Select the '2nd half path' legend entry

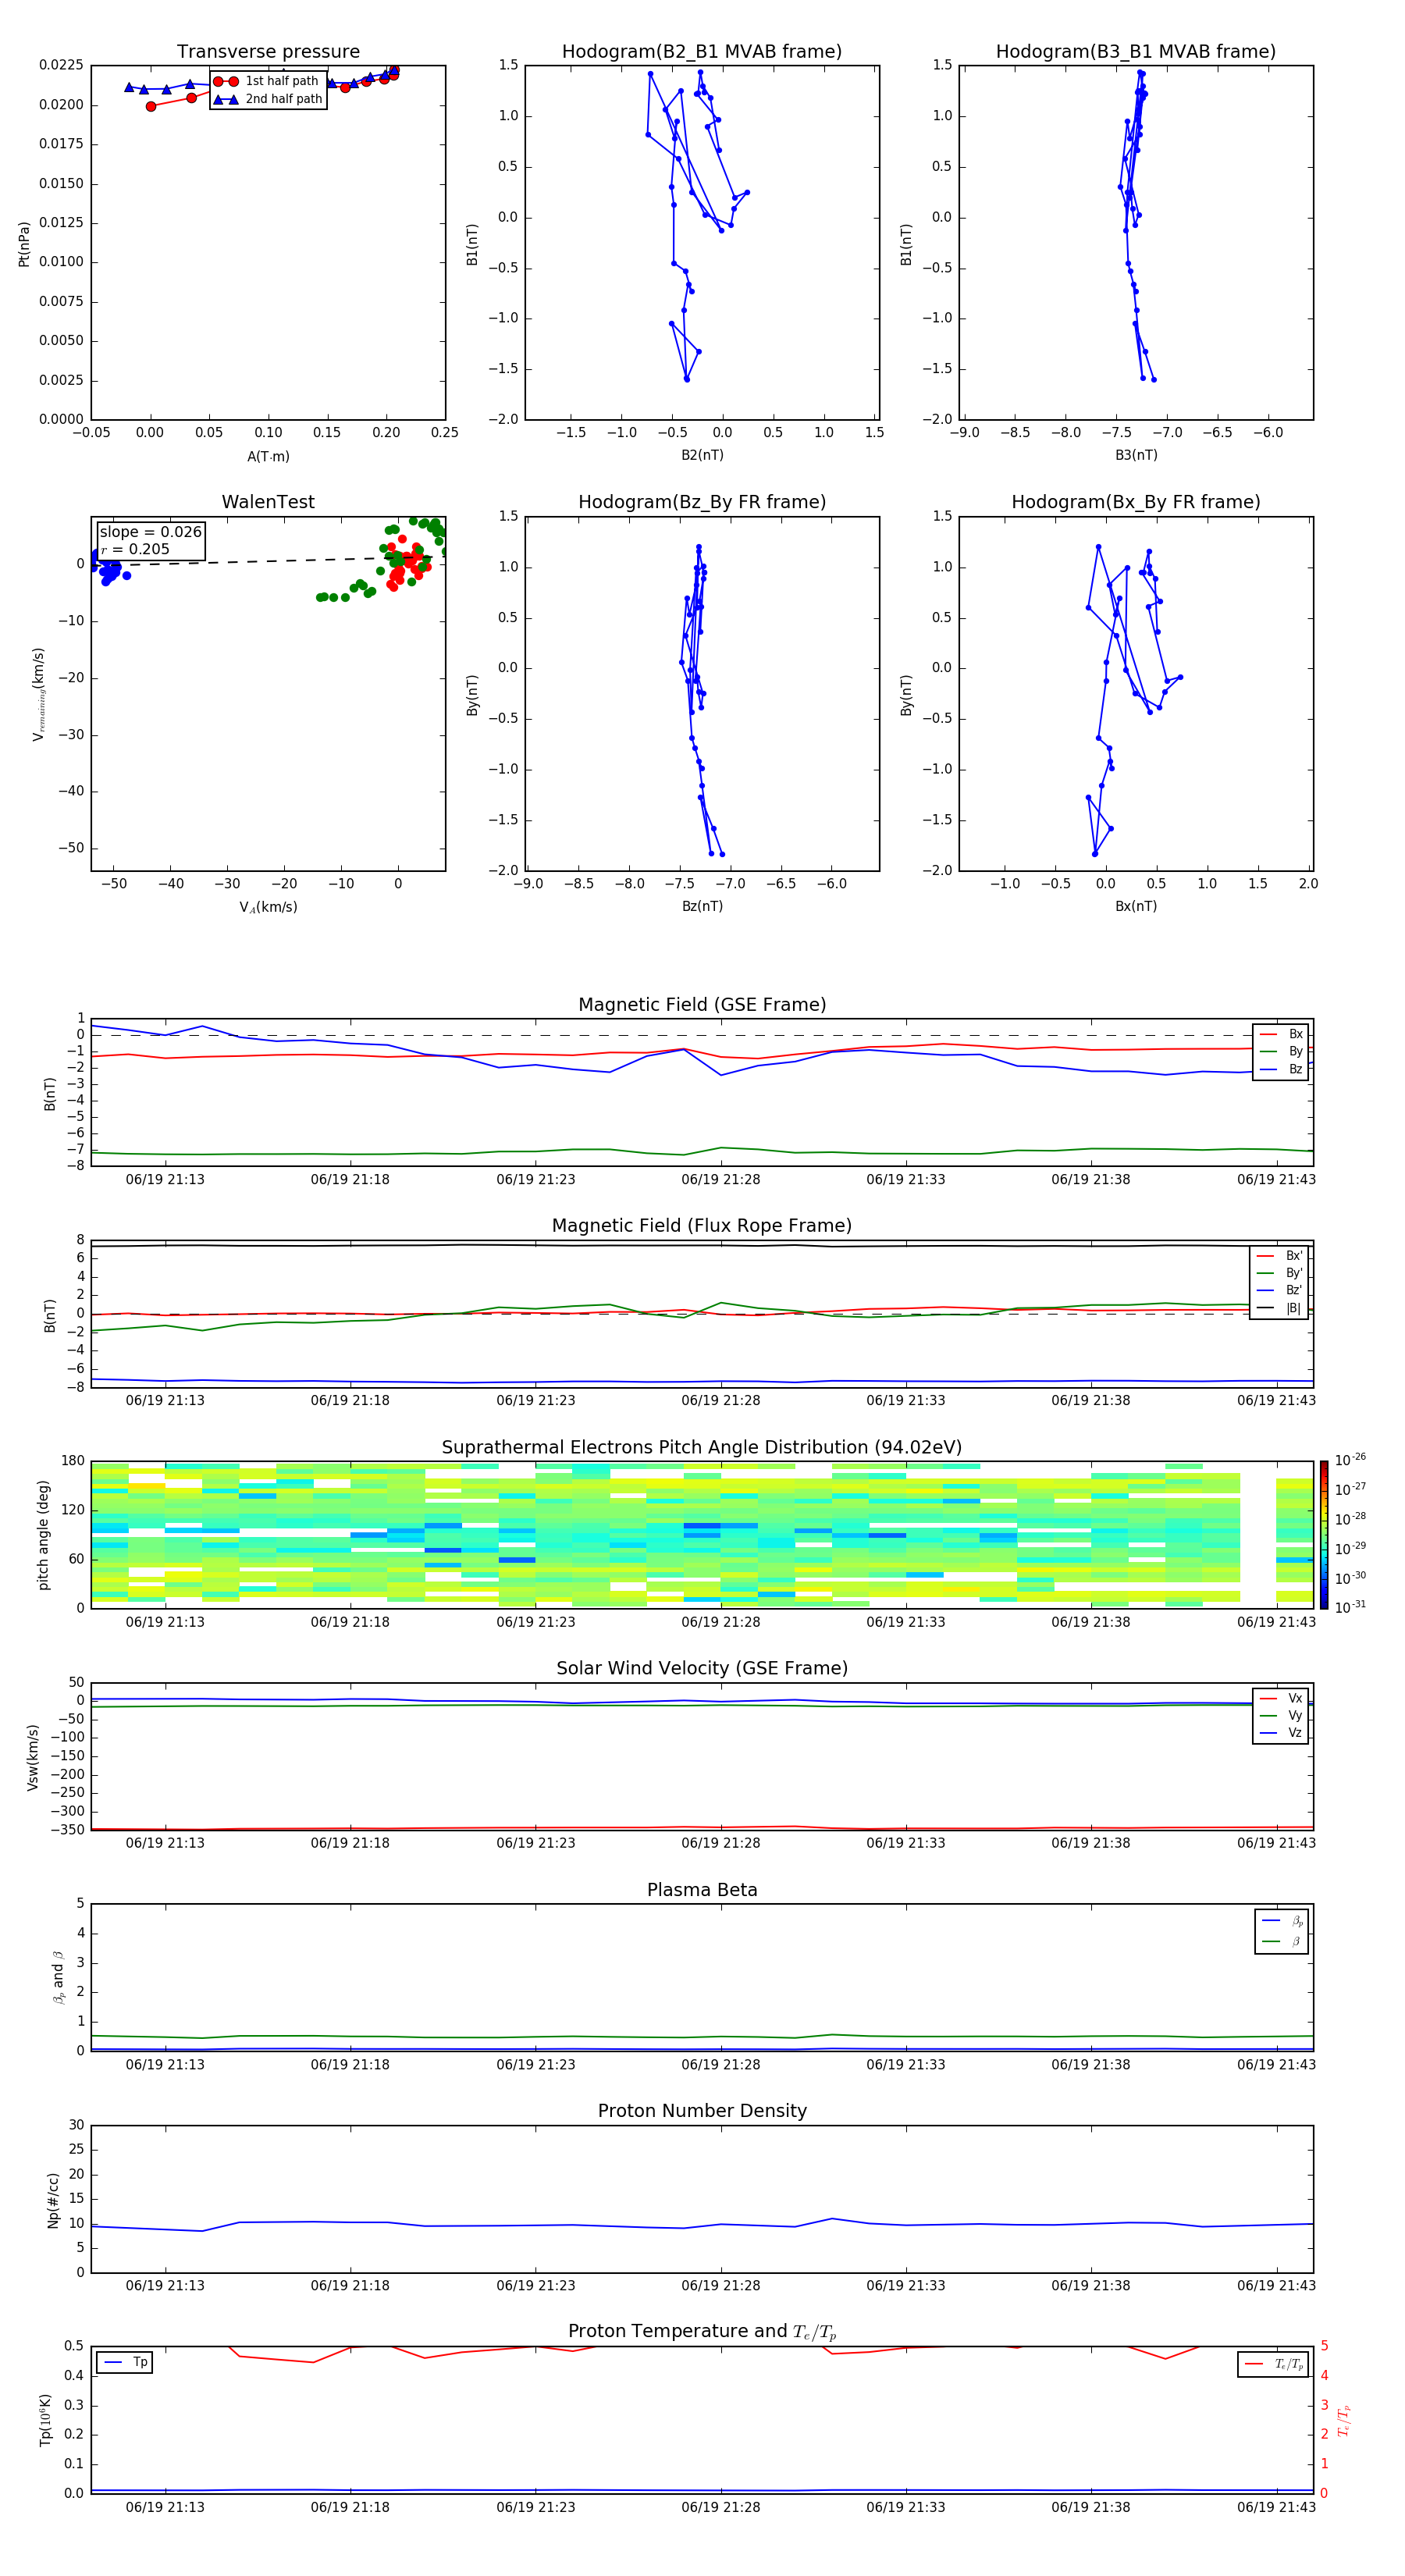click(268, 99)
